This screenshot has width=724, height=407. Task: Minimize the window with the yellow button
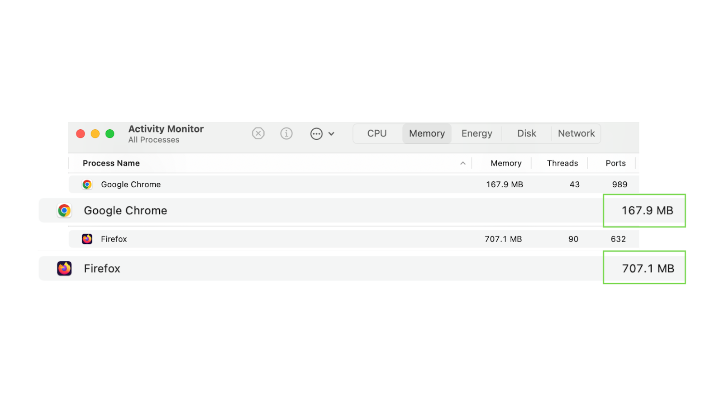95,134
